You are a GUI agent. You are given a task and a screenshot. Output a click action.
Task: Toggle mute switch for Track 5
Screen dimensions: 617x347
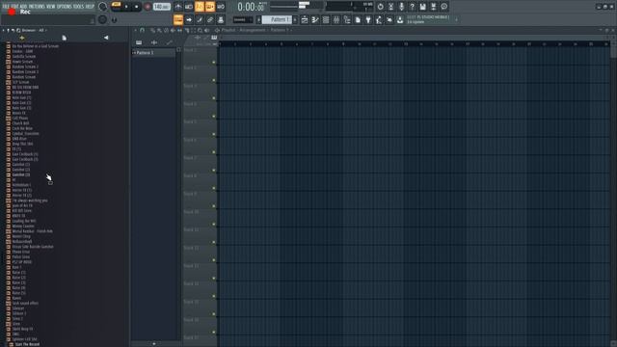[x=214, y=134]
